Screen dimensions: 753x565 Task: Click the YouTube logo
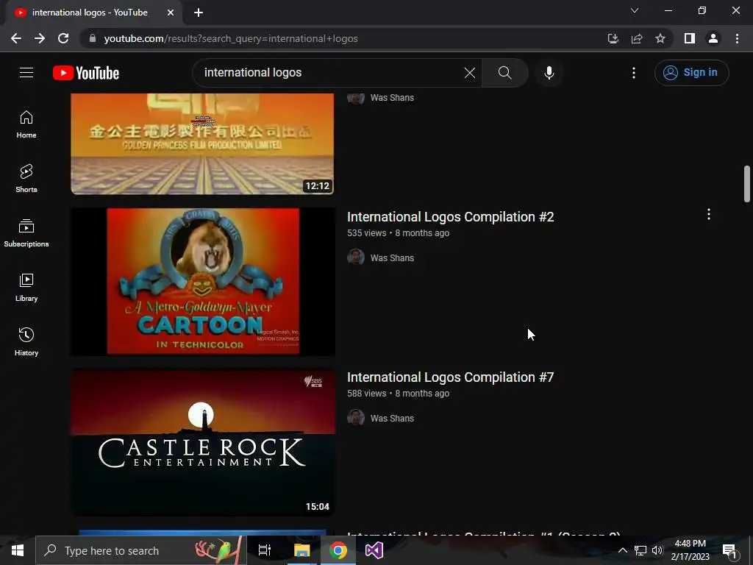point(86,73)
